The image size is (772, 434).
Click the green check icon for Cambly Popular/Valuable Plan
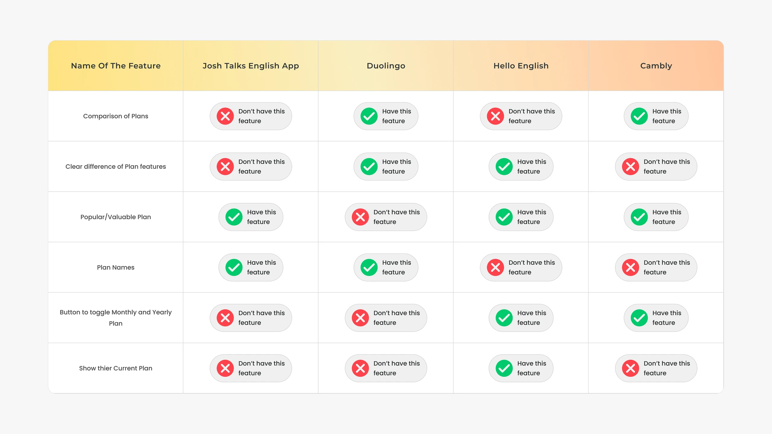(x=639, y=217)
